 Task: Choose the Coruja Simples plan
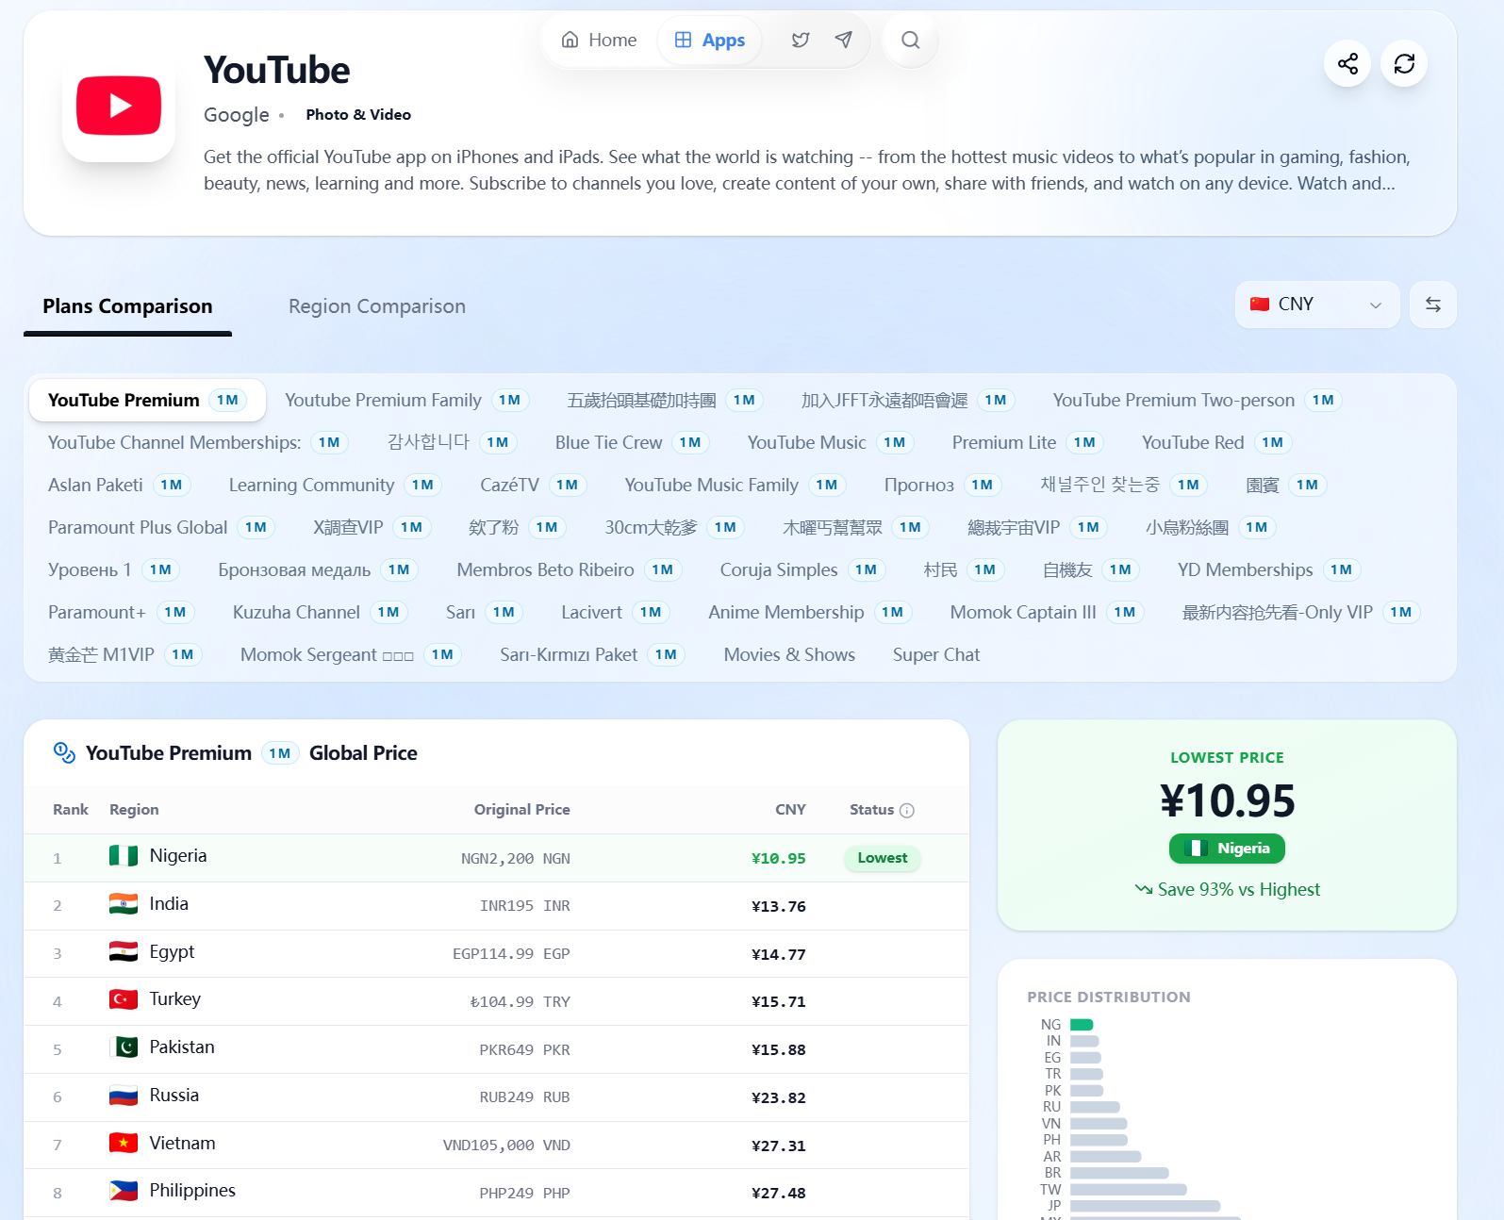tap(803, 569)
